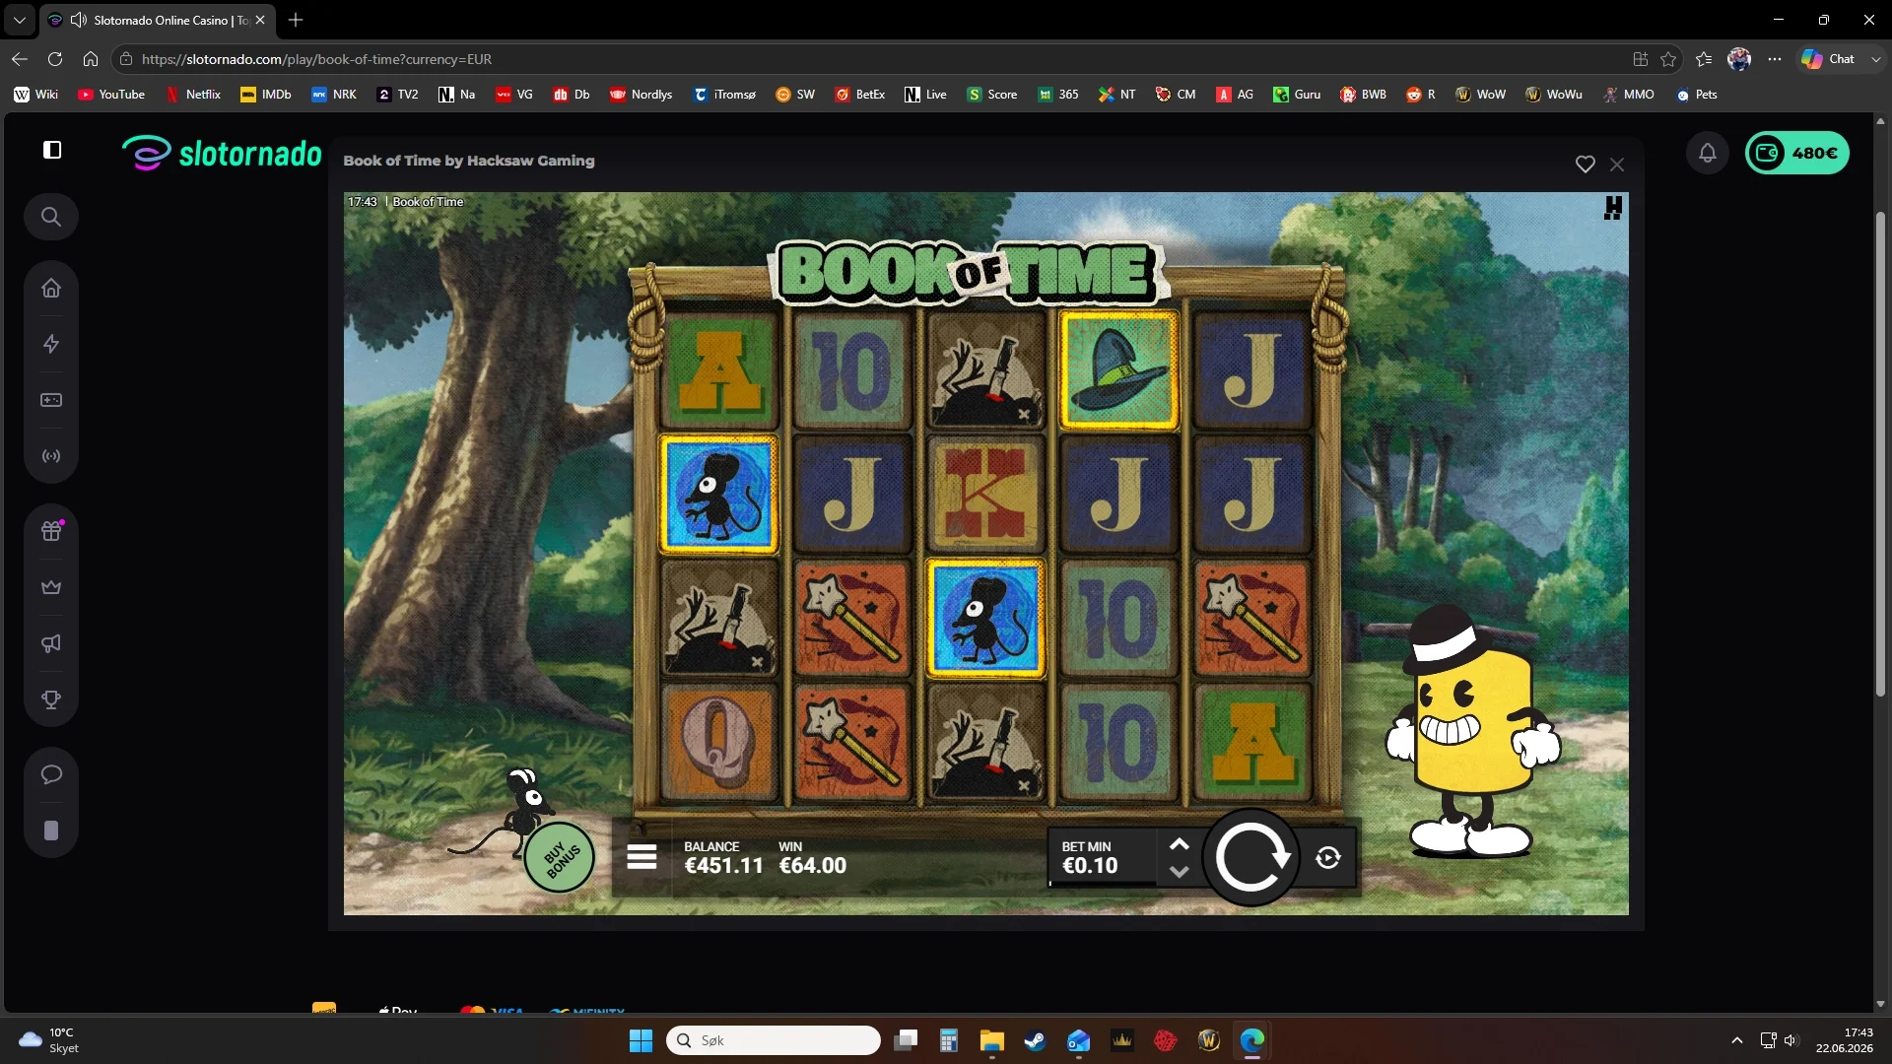Viewport: 1892px width, 1064px height.
Task: Toggle the sidebar panel collapse icon
Action: 52,150
